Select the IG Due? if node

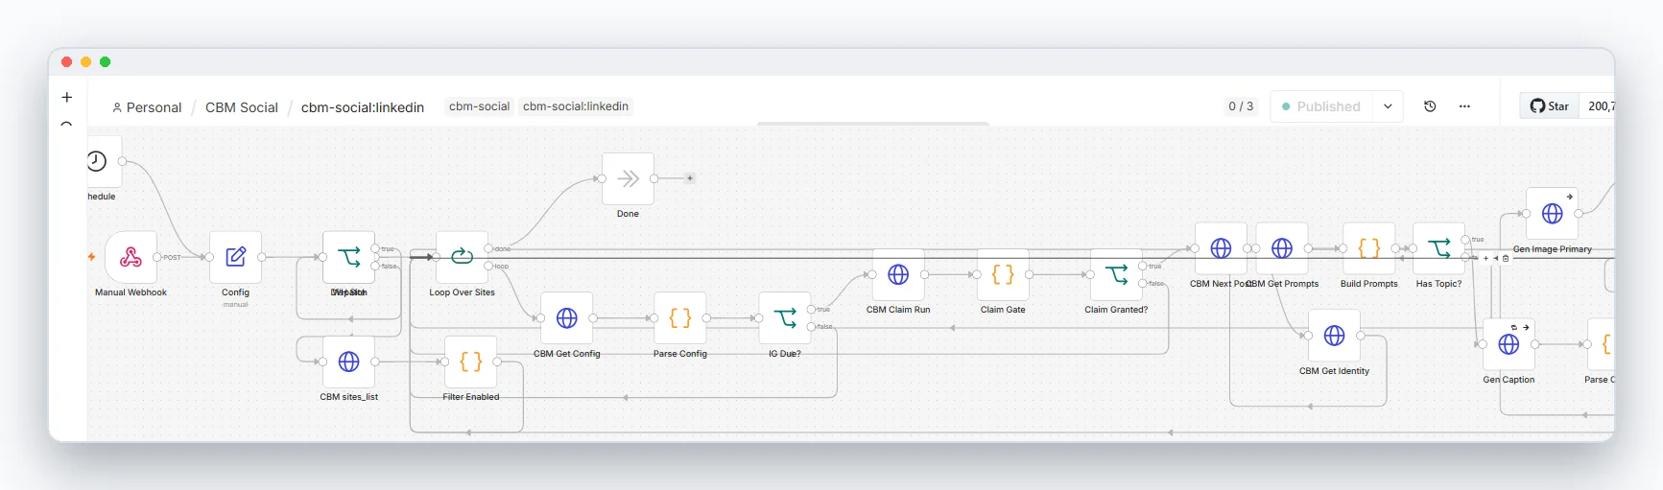(784, 318)
